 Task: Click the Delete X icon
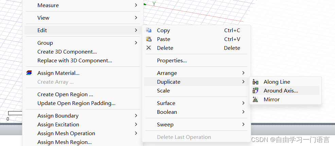[149, 48]
